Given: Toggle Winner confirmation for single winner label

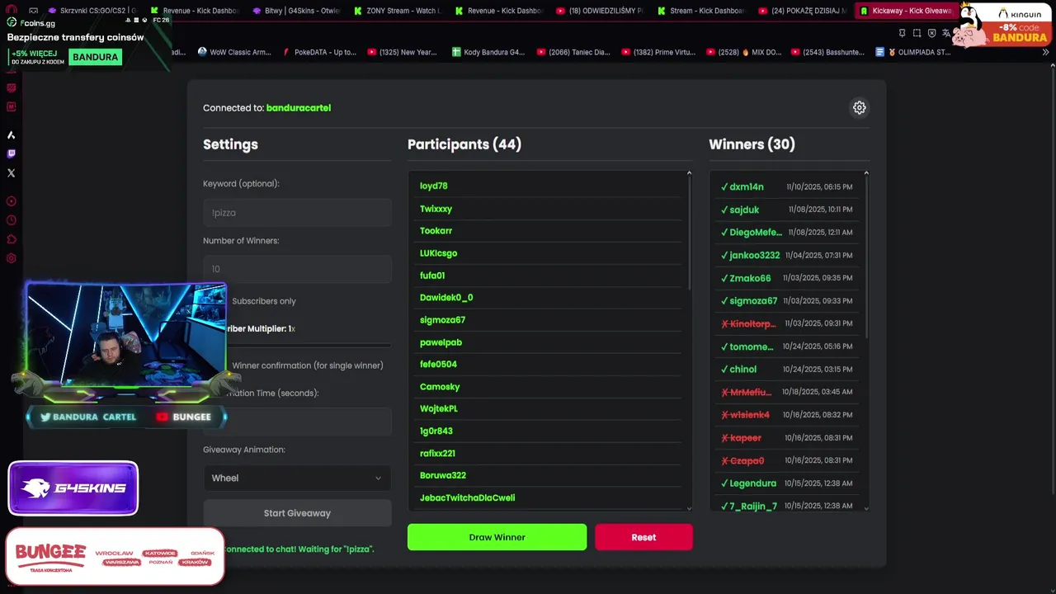Looking at the screenshot, I should pyautogui.click(x=308, y=365).
